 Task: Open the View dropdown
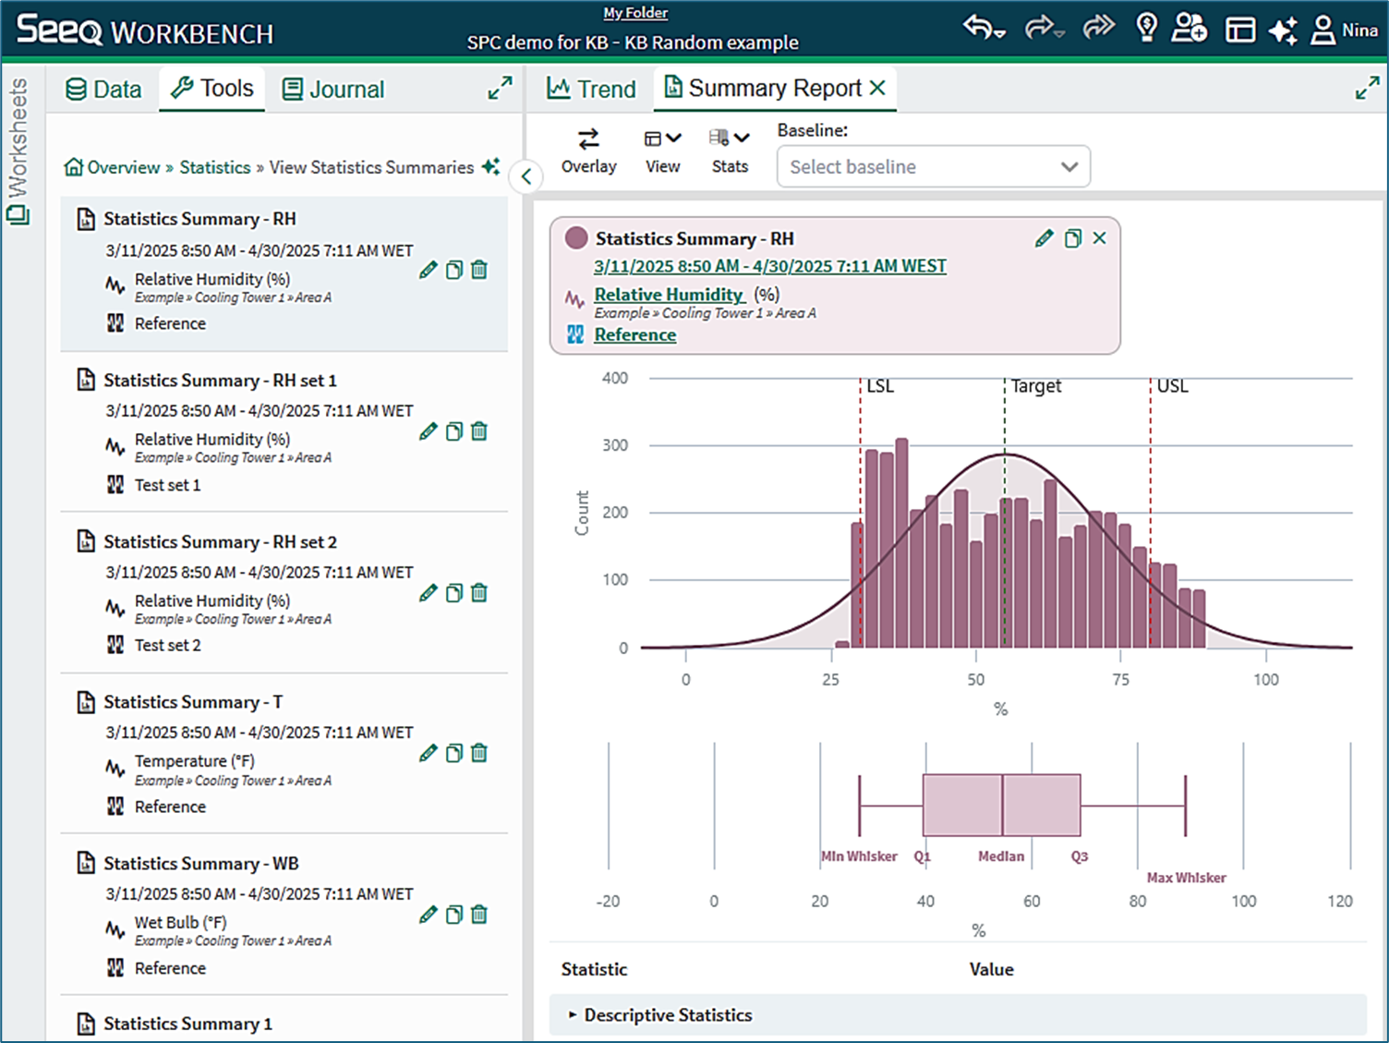663,152
